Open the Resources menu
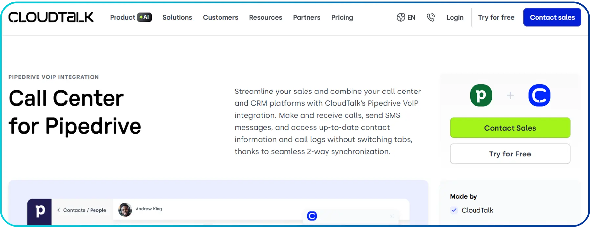 pos(265,17)
